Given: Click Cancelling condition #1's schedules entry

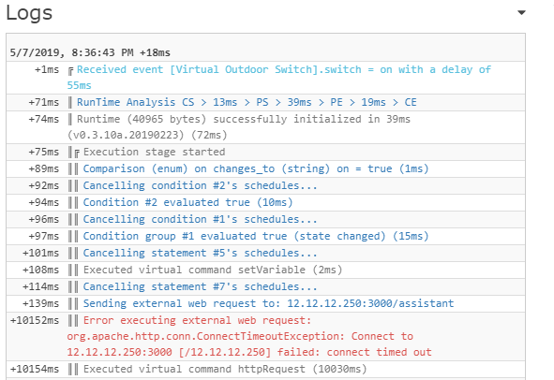Looking at the screenshot, I should click(x=200, y=219).
